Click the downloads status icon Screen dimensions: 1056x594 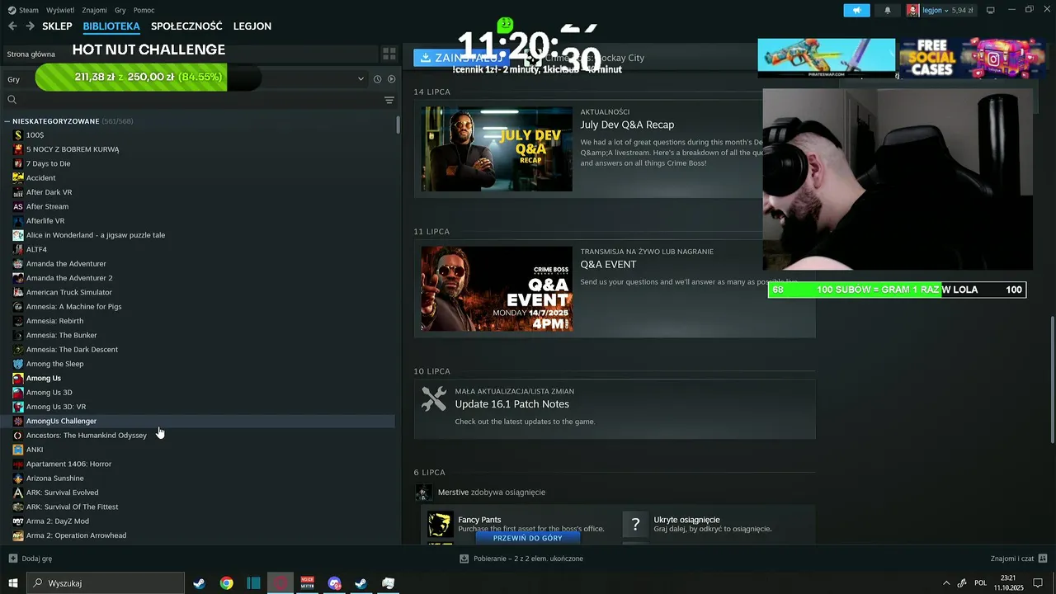click(x=464, y=559)
